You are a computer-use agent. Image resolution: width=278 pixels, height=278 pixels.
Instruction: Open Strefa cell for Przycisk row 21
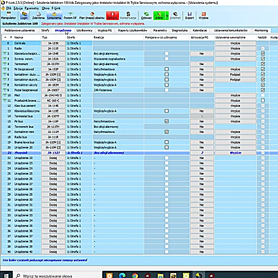click(79, 153)
